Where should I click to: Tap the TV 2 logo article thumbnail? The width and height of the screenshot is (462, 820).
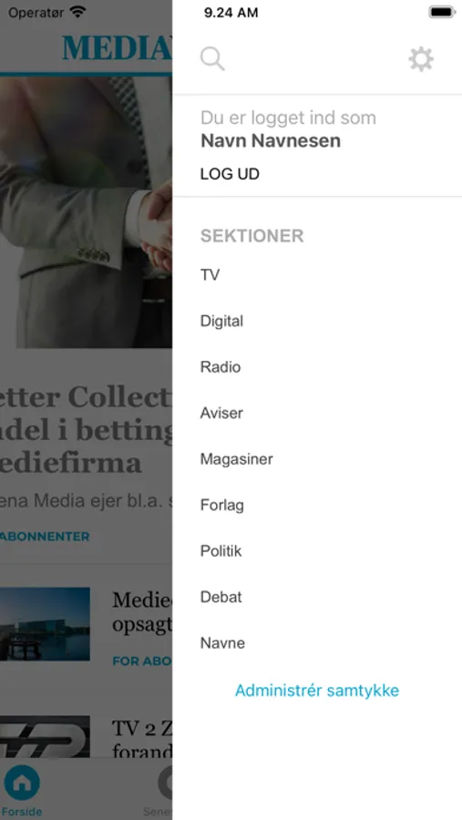click(45, 736)
